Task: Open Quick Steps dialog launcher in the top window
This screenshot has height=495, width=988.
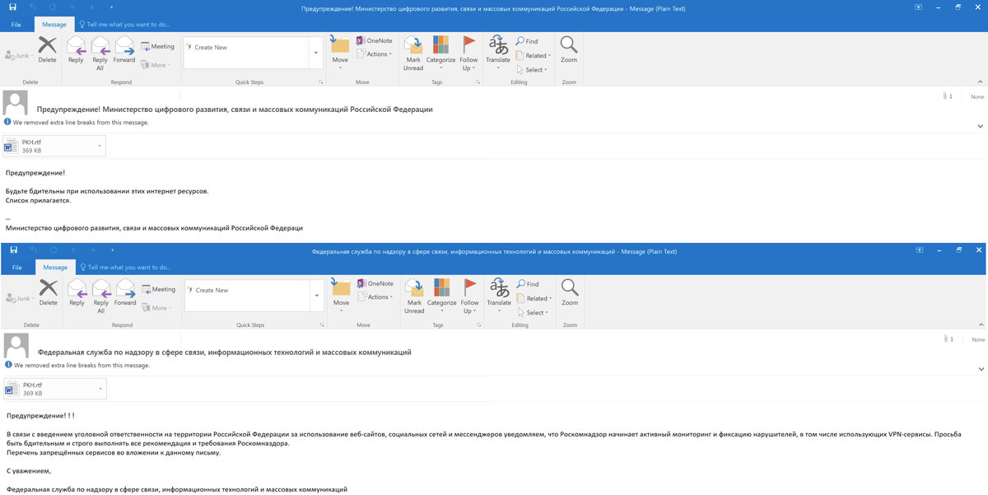Action: [x=320, y=82]
